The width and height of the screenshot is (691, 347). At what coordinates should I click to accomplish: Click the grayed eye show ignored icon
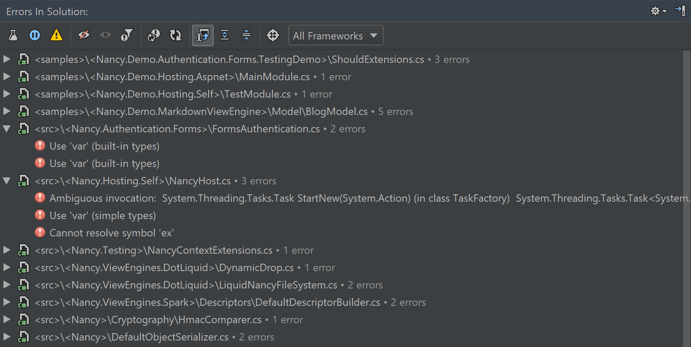point(106,35)
